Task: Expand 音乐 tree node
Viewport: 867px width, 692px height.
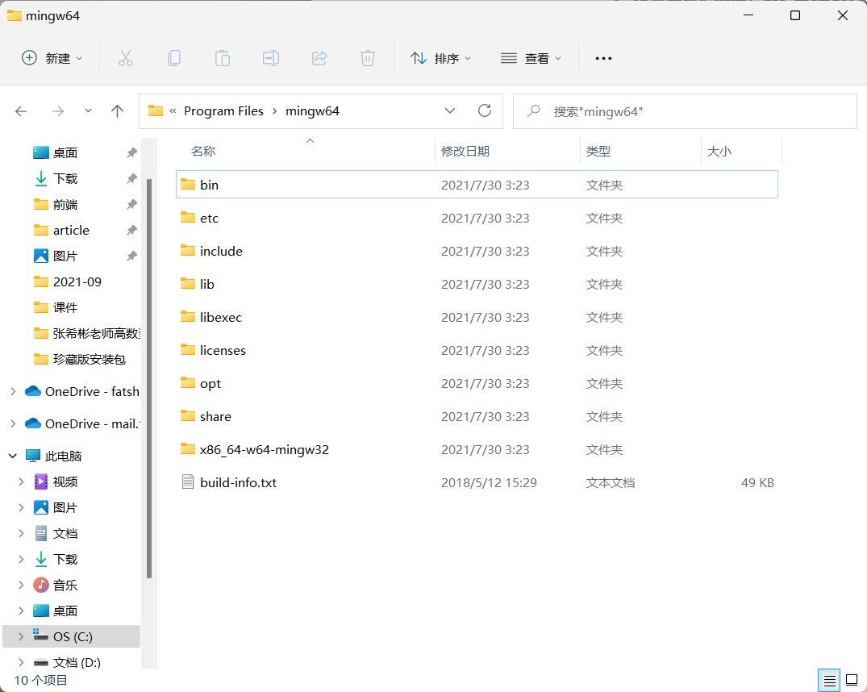Action: [22, 585]
